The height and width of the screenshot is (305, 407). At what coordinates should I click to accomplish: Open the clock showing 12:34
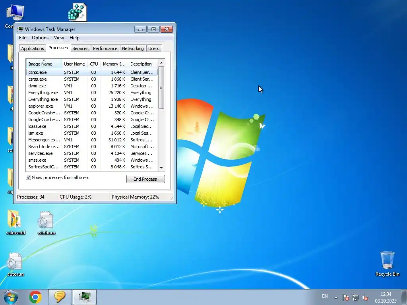coord(386,297)
